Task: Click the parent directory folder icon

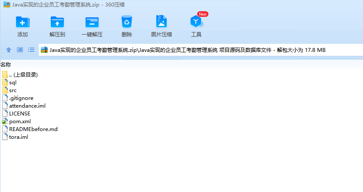Action: point(5,74)
